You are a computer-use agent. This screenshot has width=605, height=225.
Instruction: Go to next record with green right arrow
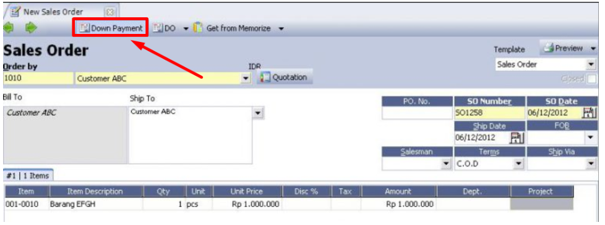click(x=31, y=28)
